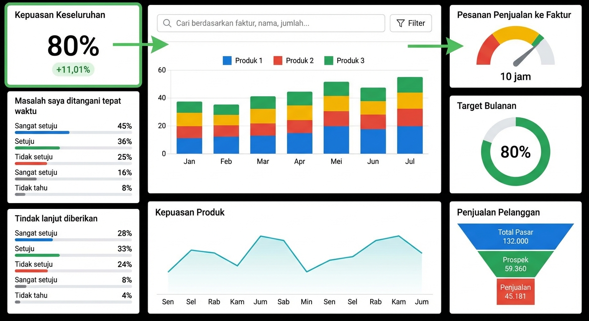Click Sangat setuju 45% progress bar
Screen dimensions: 589x321
point(73,132)
